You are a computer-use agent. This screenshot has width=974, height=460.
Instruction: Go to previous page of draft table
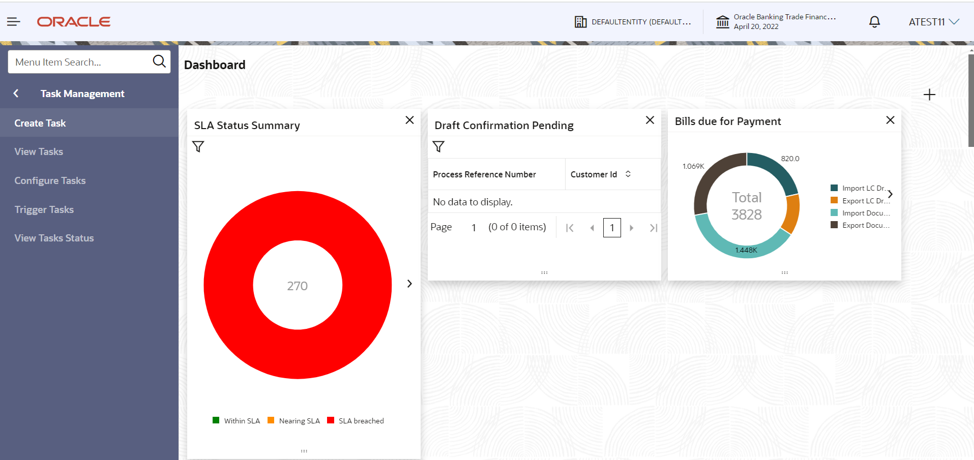pyautogui.click(x=592, y=228)
